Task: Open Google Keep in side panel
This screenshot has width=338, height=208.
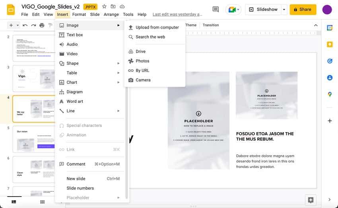Action: [330, 44]
